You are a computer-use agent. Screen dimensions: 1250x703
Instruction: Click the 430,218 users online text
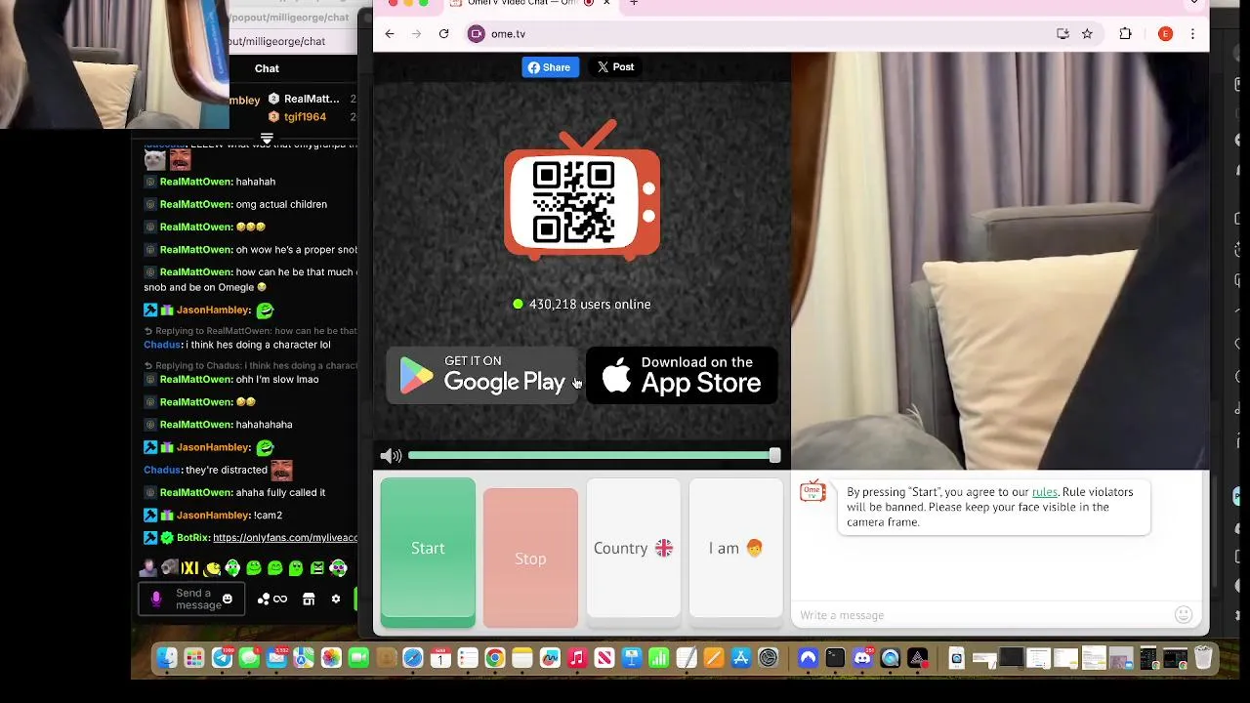(x=589, y=305)
